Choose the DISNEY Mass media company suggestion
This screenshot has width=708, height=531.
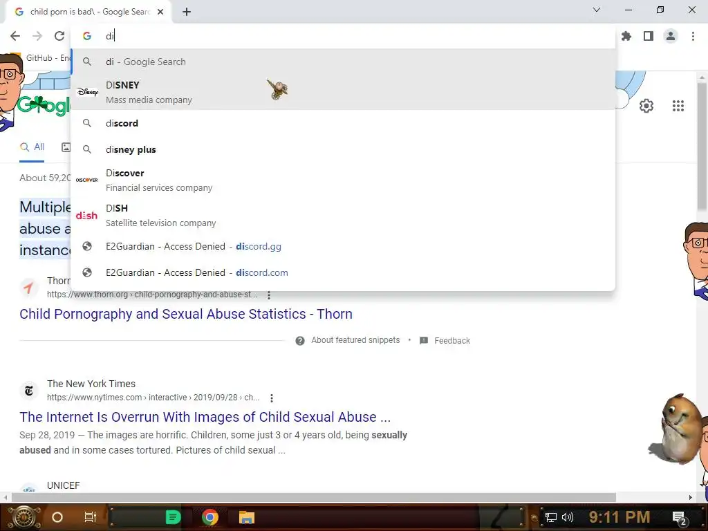[x=343, y=92]
